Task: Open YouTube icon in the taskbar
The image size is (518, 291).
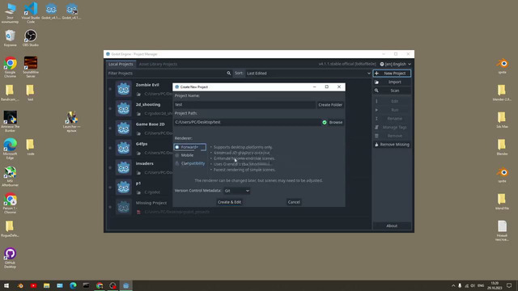Action: click(33, 285)
